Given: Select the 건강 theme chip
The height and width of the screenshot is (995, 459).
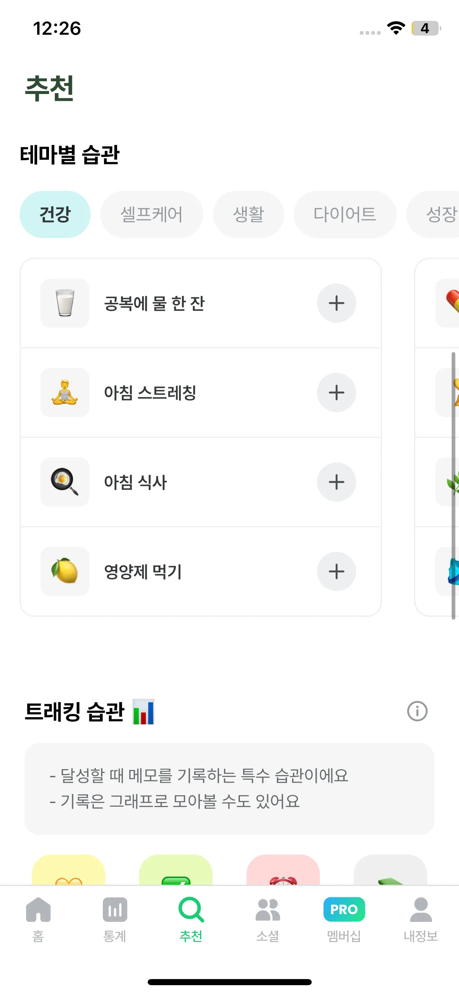Looking at the screenshot, I should tap(55, 214).
